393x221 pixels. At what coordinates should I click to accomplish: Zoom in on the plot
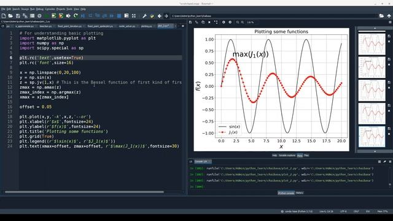243,22
